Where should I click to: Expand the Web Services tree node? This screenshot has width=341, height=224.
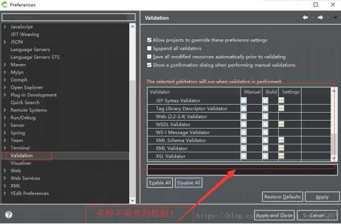5,178
